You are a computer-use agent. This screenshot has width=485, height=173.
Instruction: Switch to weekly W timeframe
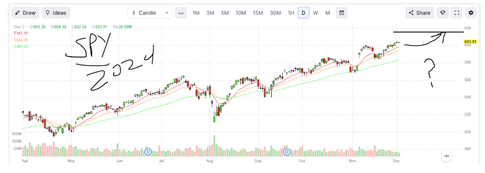[x=315, y=13]
